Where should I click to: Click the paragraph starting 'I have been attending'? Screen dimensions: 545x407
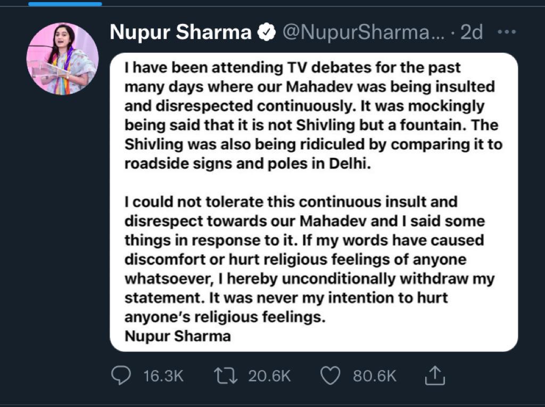click(x=313, y=116)
